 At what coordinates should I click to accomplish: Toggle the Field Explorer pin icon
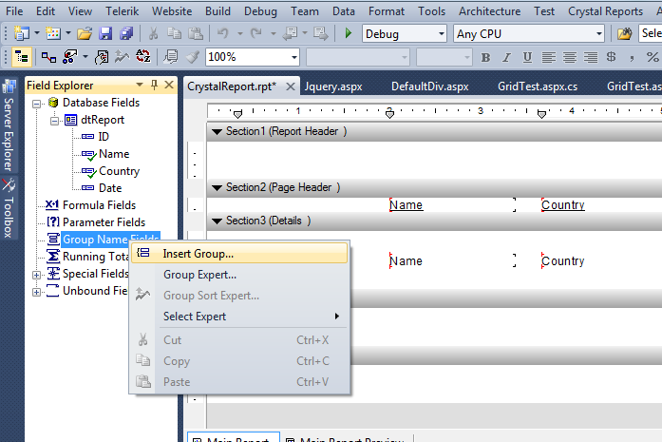(x=155, y=86)
